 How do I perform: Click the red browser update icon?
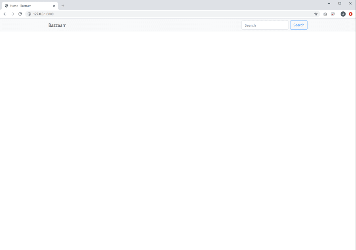(351, 14)
